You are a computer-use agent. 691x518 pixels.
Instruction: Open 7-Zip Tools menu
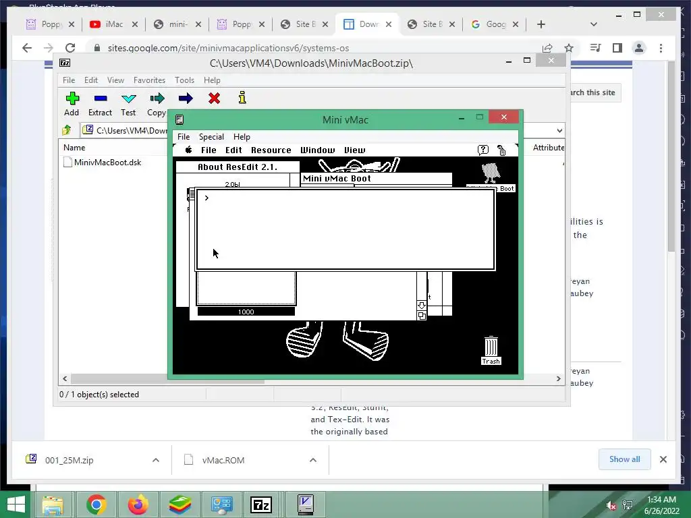coord(184,80)
